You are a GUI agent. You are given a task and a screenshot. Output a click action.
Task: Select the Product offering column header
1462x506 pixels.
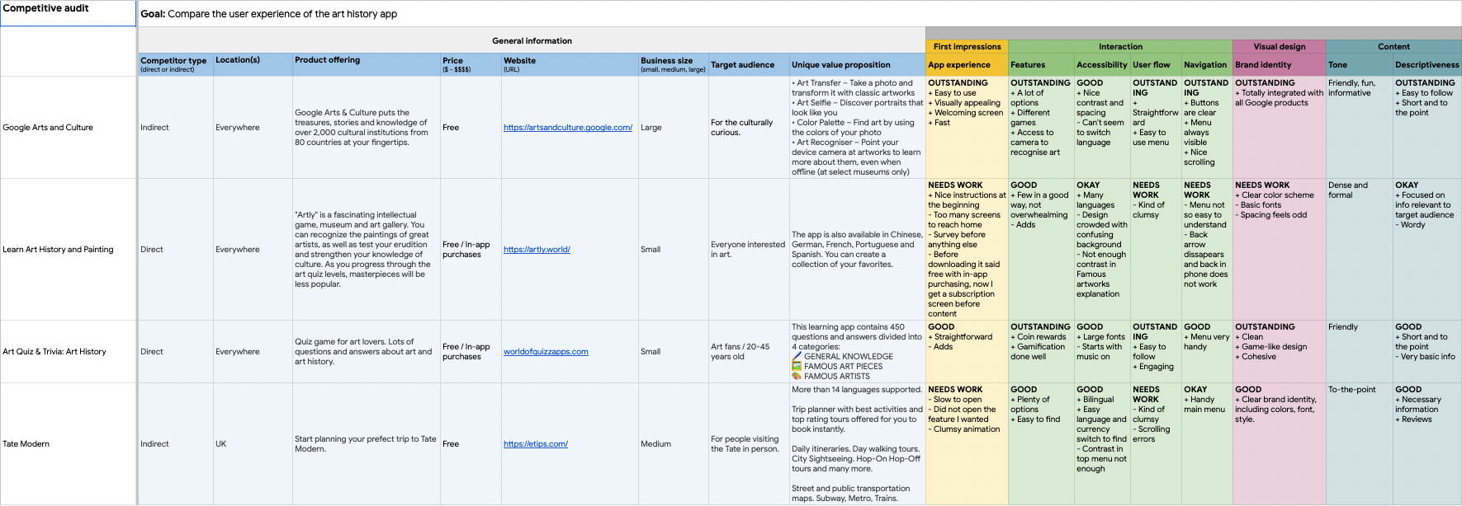[367, 65]
